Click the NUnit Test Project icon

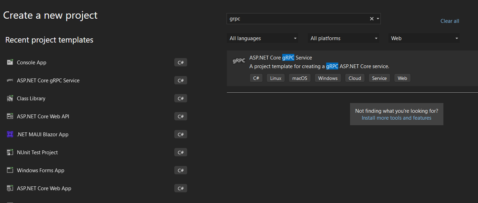[x=10, y=152]
